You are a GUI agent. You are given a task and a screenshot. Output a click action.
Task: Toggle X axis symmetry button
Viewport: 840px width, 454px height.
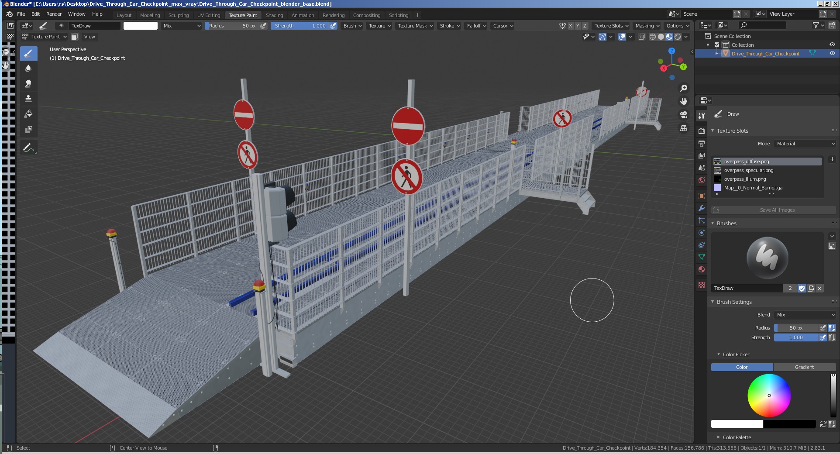(570, 26)
